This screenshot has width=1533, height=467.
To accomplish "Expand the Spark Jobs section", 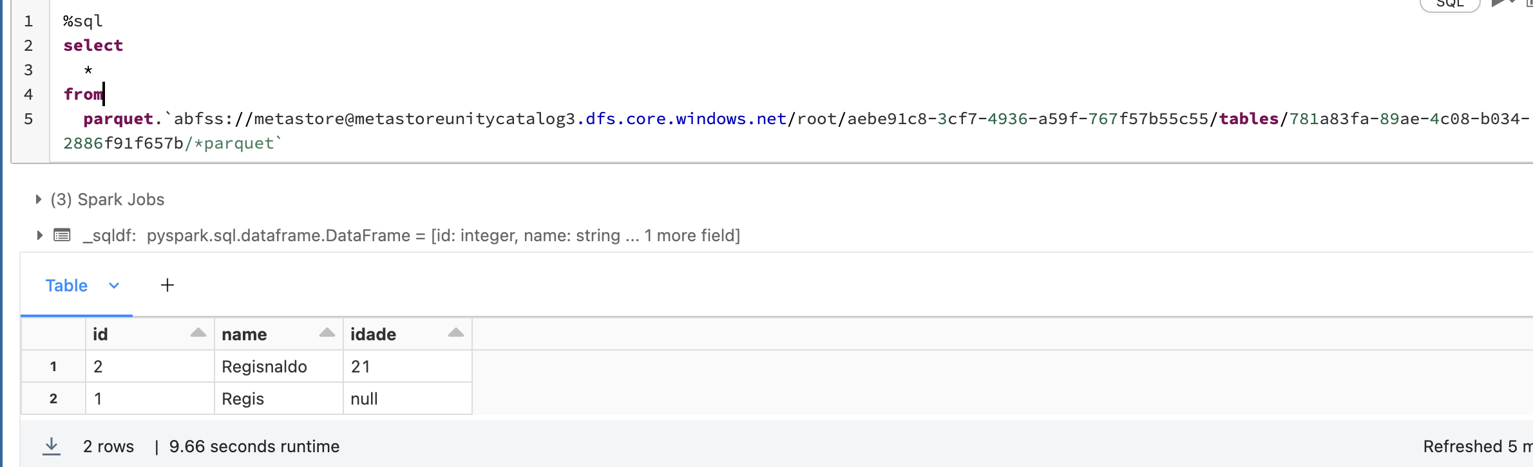I will 38,199.
